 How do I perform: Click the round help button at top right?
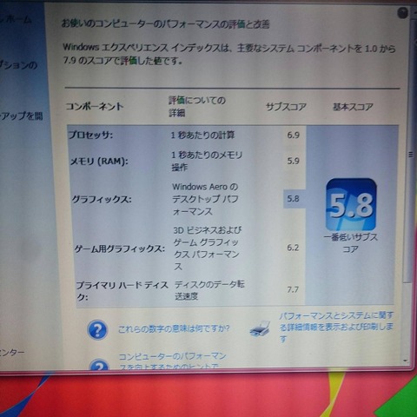403,13
